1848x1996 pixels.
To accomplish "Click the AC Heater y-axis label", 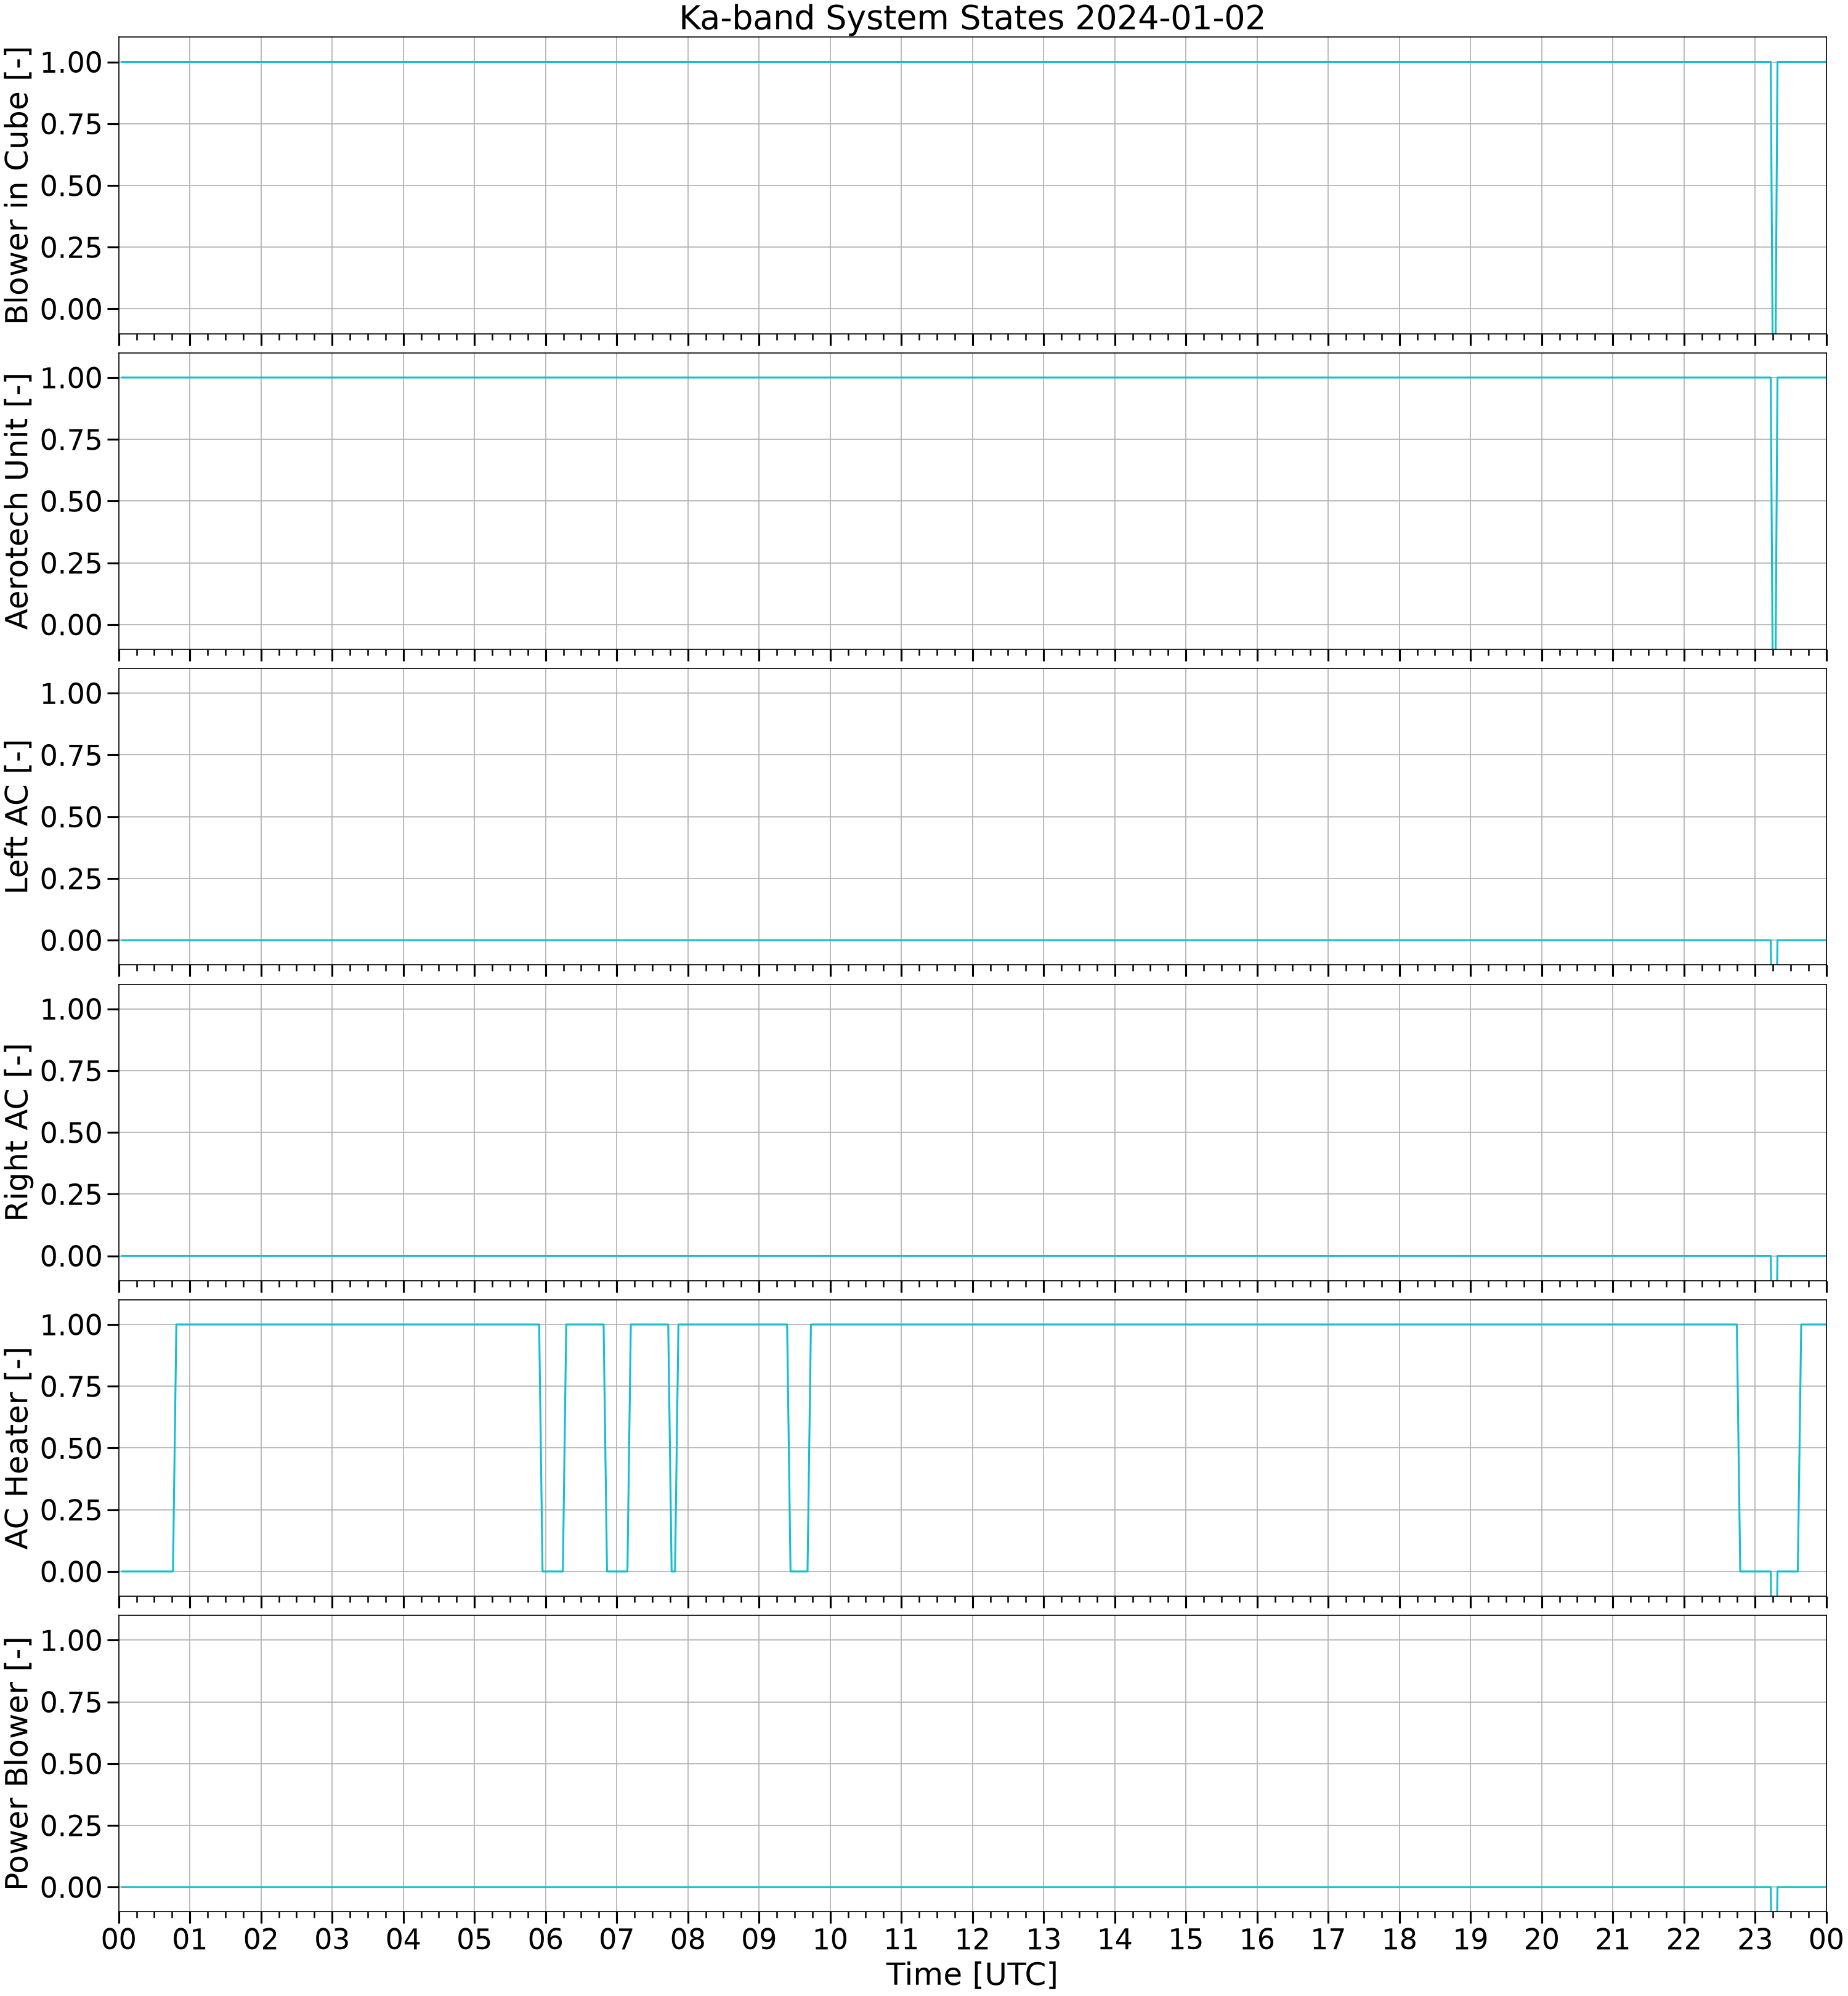I will click(17, 1448).
